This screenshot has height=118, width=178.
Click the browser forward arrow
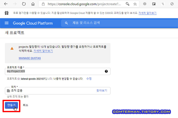(15, 4)
